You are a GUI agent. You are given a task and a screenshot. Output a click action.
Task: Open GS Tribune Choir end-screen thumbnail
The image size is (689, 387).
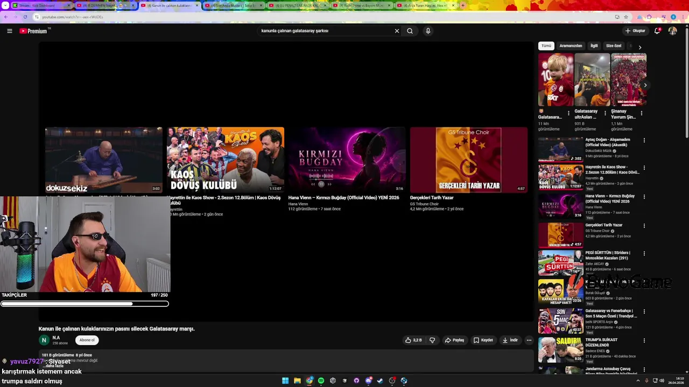[469, 160]
